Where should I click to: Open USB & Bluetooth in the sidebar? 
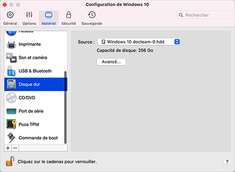point(36,71)
